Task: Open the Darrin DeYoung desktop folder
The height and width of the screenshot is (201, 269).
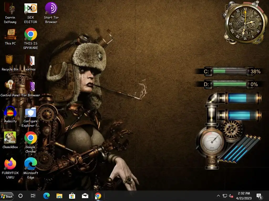Action: (10, 13)
